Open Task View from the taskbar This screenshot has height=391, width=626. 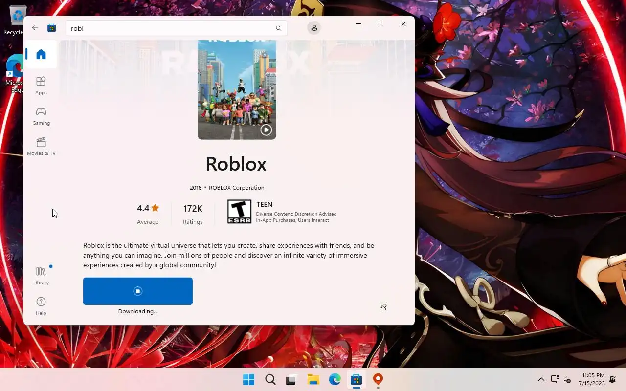pyautogui.click(x=291, y=380)
